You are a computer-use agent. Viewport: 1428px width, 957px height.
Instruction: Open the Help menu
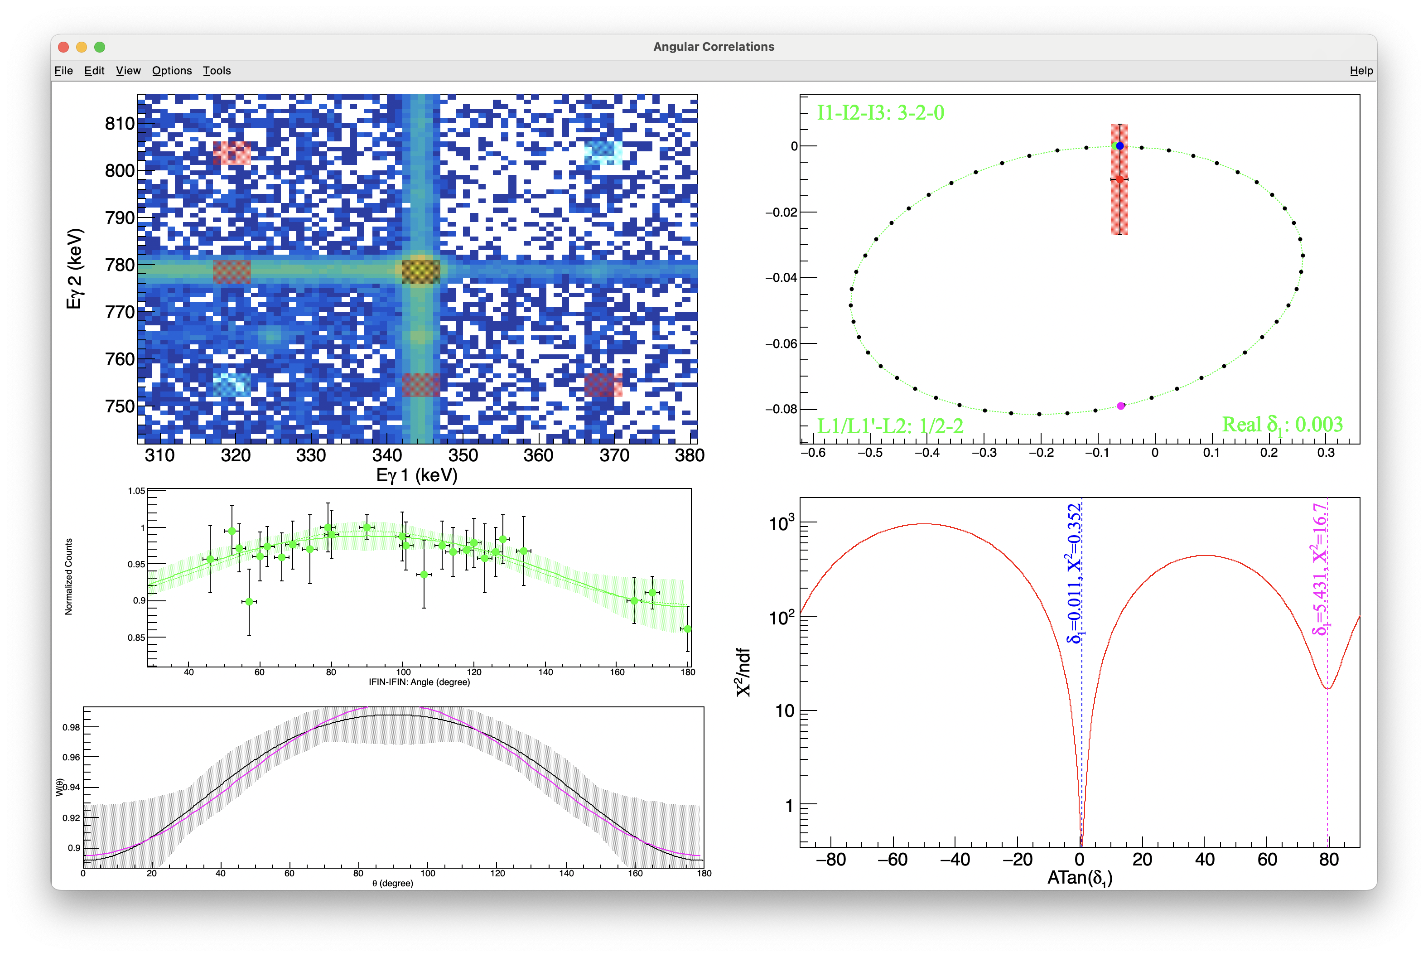pos(1361,71)
